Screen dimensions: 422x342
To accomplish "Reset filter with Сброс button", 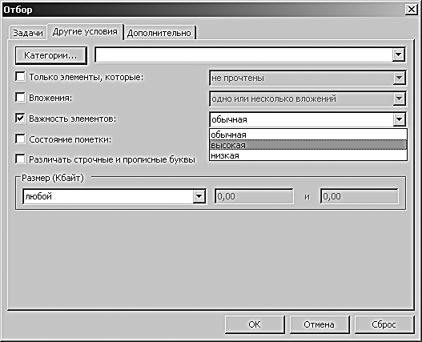I will coord(384,324).
